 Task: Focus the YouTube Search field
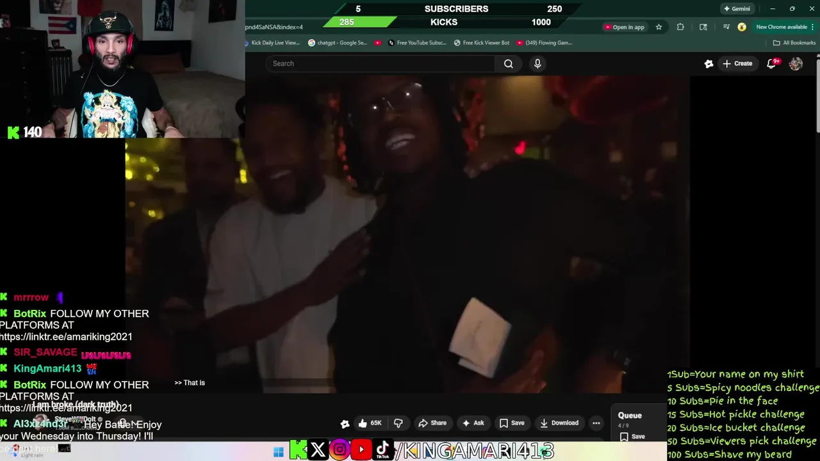pyautogui.click(x=380, y=63)
